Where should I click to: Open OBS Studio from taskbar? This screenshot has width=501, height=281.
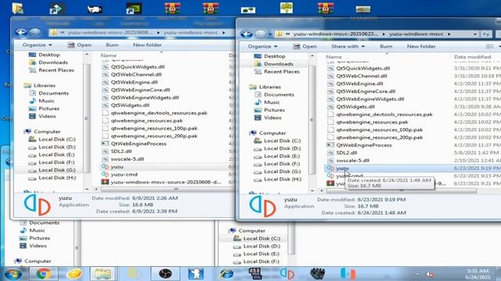165,273
